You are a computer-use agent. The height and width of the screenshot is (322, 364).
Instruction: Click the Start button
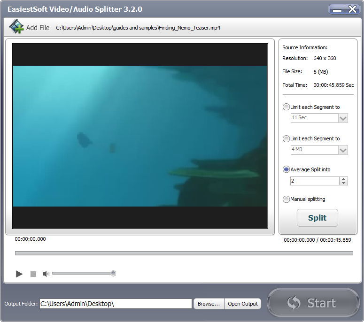coord(313,302)
